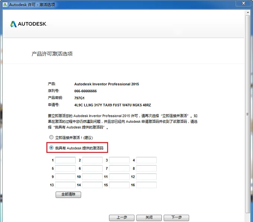The height and width of the screenshot is (222, 253).
Task: Proceed with the 下一步 button
Action: [x=176, y=218]
